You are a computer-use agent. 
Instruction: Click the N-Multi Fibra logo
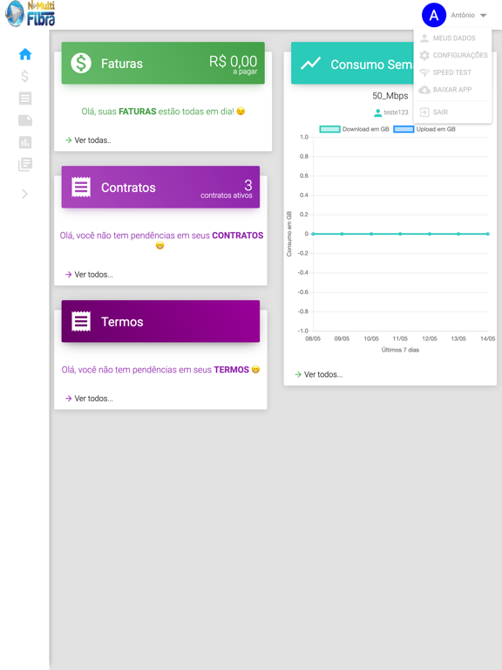(30, 14)
